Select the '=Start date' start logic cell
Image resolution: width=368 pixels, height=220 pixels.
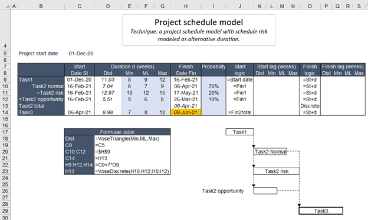[x=239, y=80]
